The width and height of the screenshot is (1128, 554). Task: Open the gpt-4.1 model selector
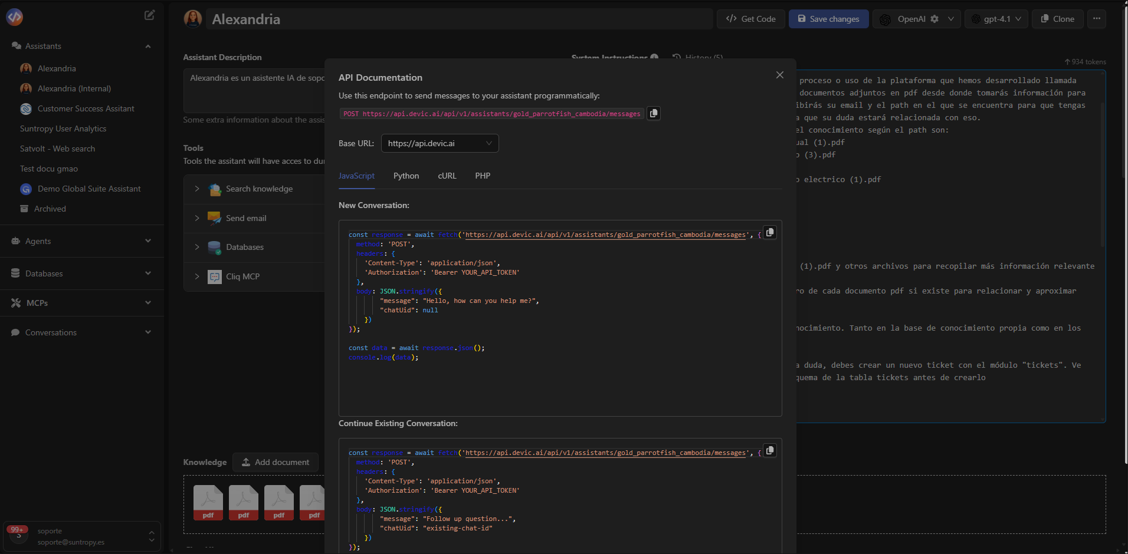[996, 18]
